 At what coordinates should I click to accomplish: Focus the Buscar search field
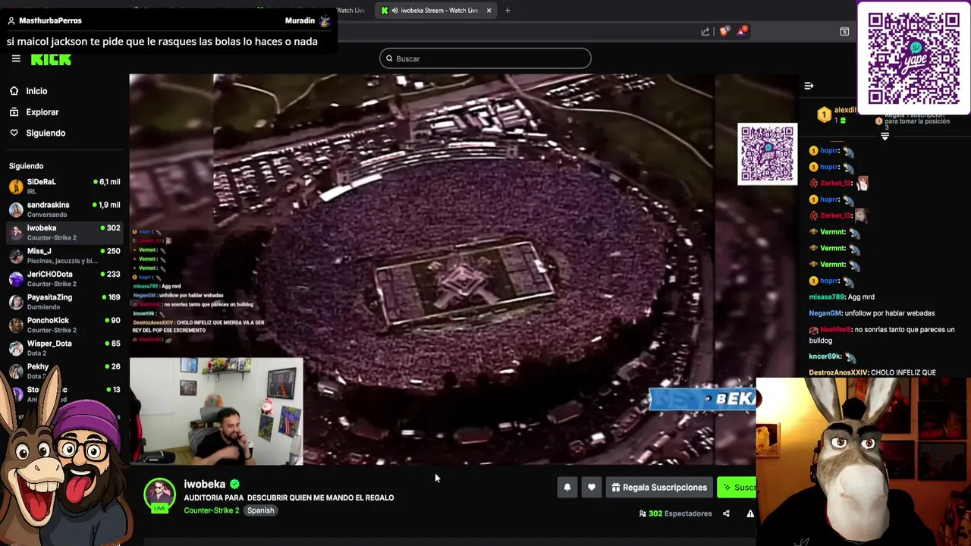[485, 58]
